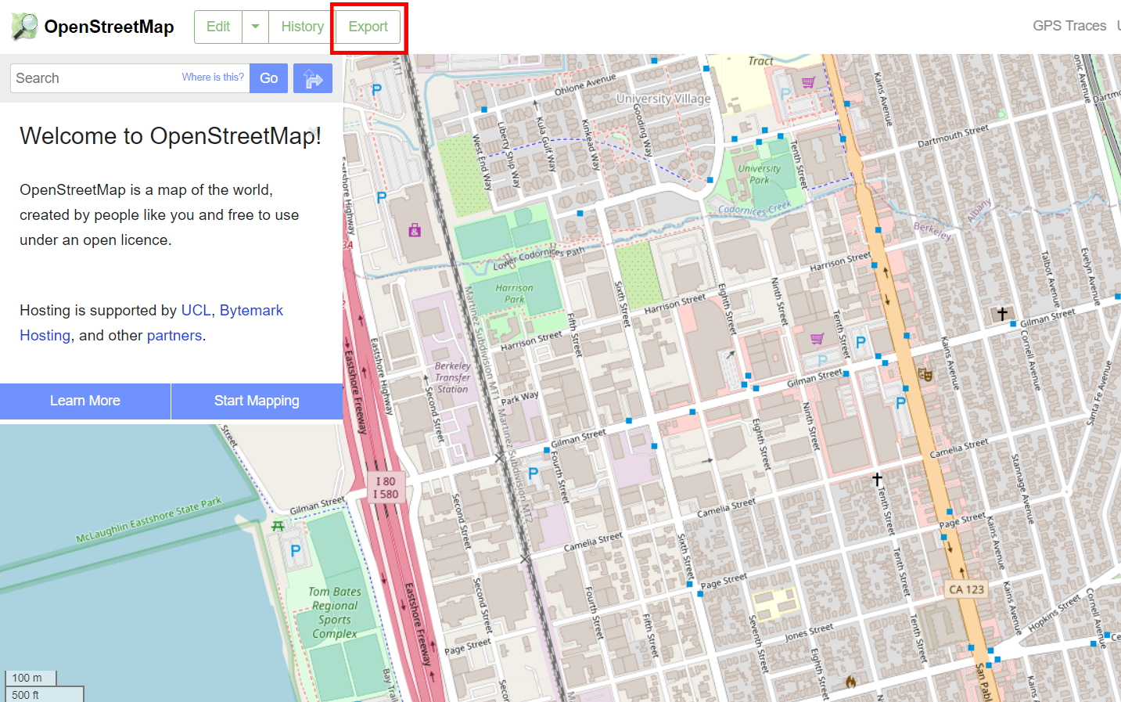
Task: Close the welcome panel using the X
Action: click(x=314, y=132)
